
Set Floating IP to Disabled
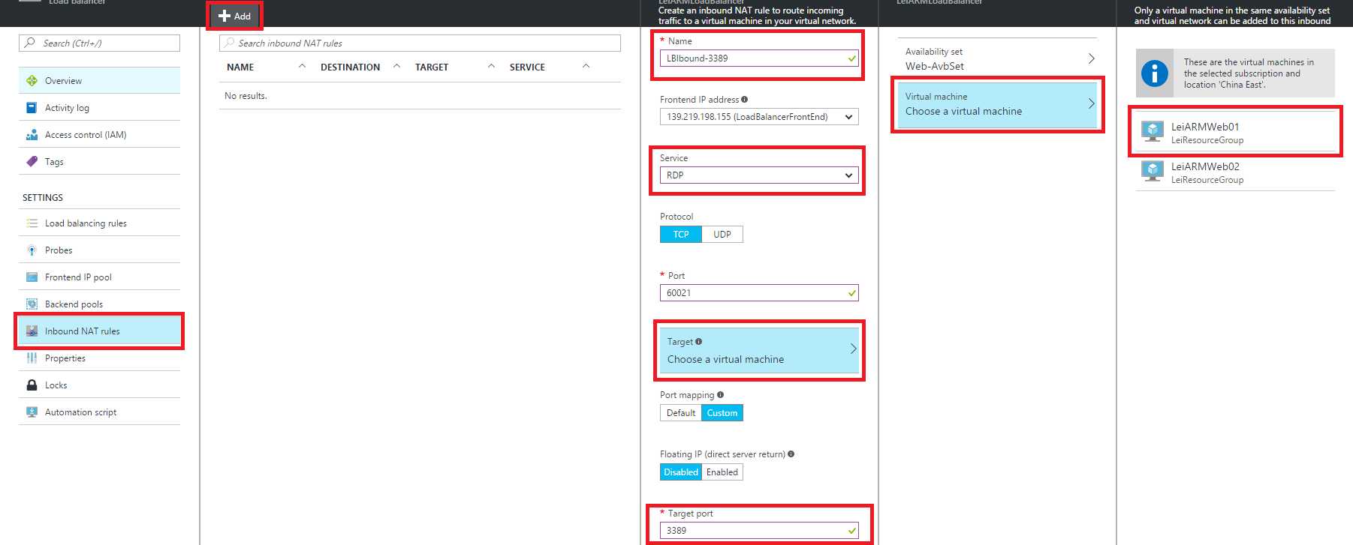(681, 472)
